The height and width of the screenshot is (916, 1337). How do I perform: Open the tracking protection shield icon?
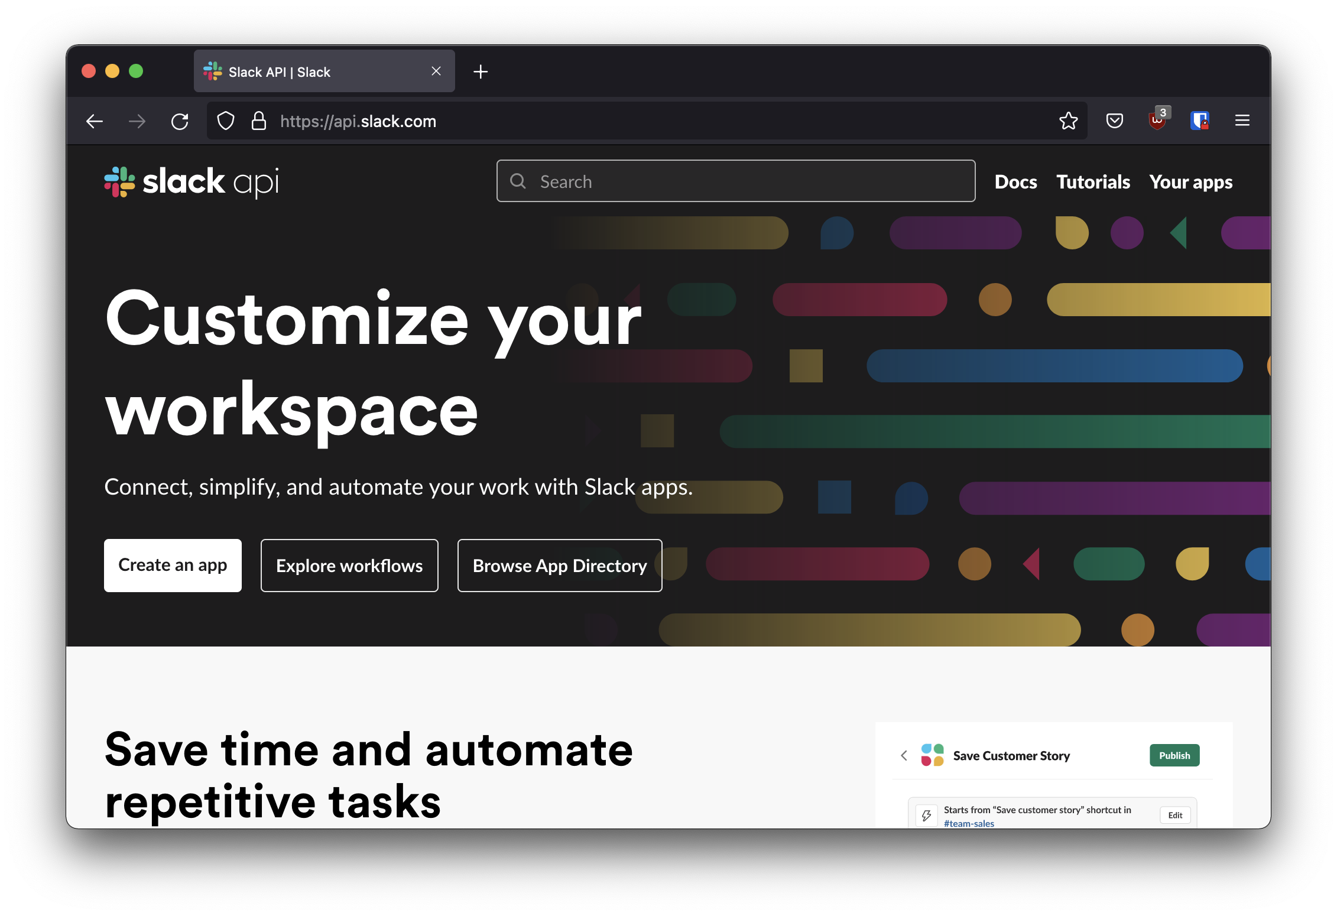pyautogui.click(x=226, y=121)
